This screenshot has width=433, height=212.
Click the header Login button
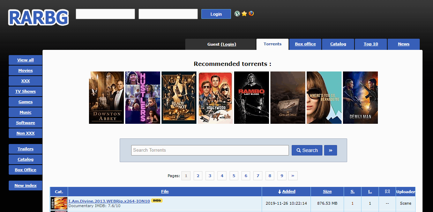coord(216,14)
